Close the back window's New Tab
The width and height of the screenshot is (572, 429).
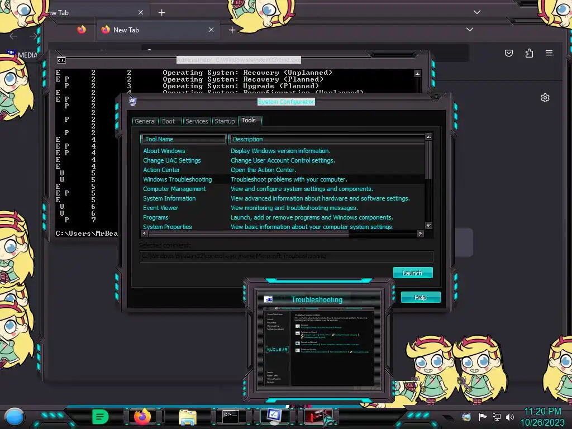click(x=140, y=12)
